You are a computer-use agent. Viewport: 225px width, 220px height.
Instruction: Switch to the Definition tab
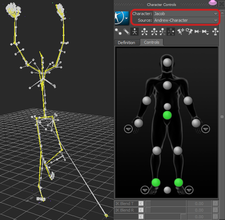[126, 43]
